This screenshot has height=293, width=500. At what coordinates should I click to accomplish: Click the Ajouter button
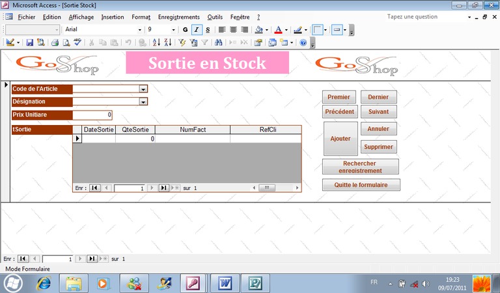coord(340,138)
